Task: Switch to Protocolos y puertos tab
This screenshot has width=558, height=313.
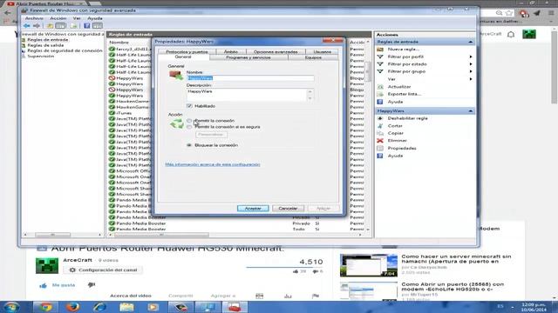Action: point(187,52)
